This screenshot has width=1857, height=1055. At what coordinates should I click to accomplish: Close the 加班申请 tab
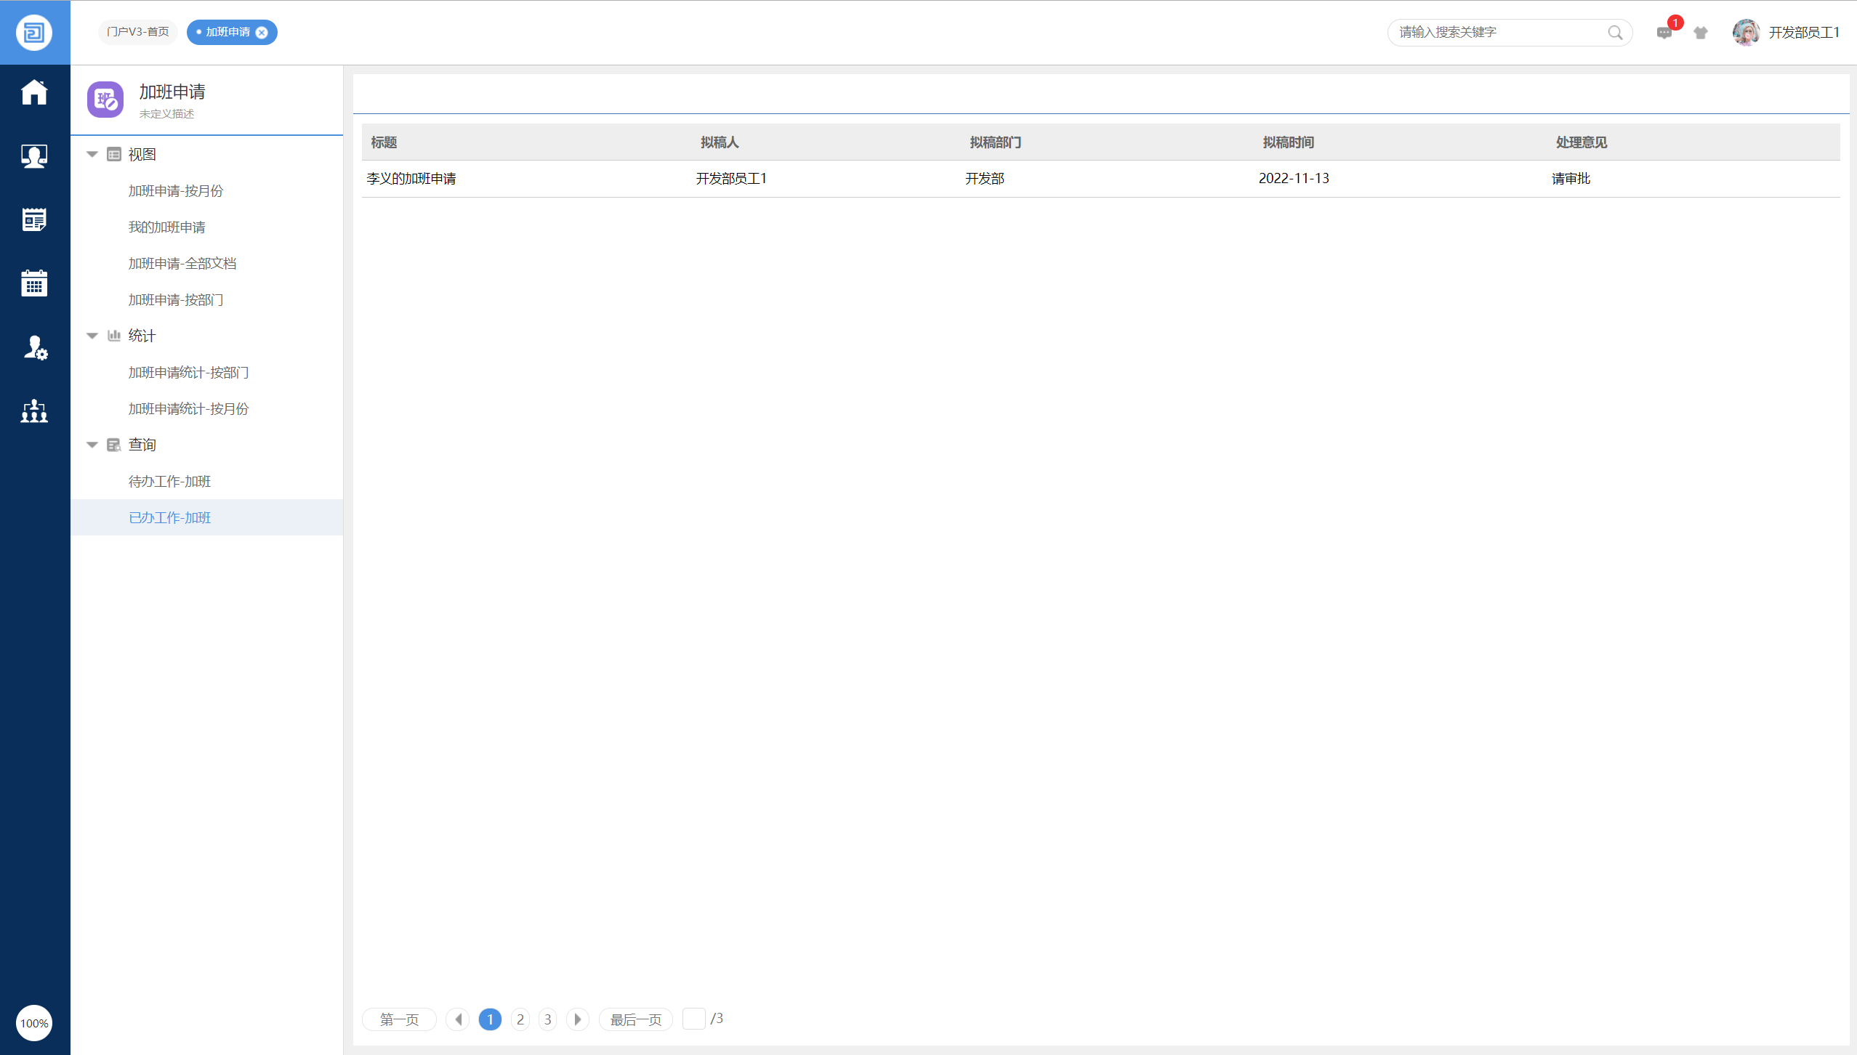[262, 33]
